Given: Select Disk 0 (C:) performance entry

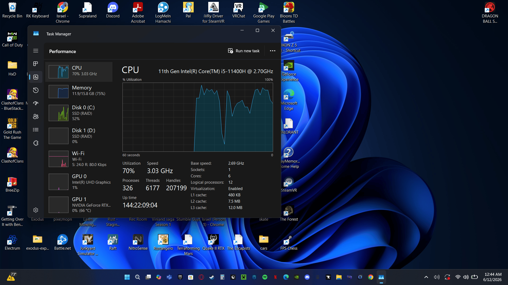Looking at the screenshot, I should [79, 113].
